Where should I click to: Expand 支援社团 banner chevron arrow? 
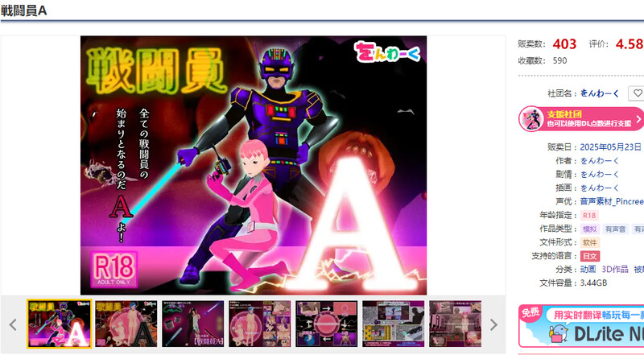[x=638, y=119]
